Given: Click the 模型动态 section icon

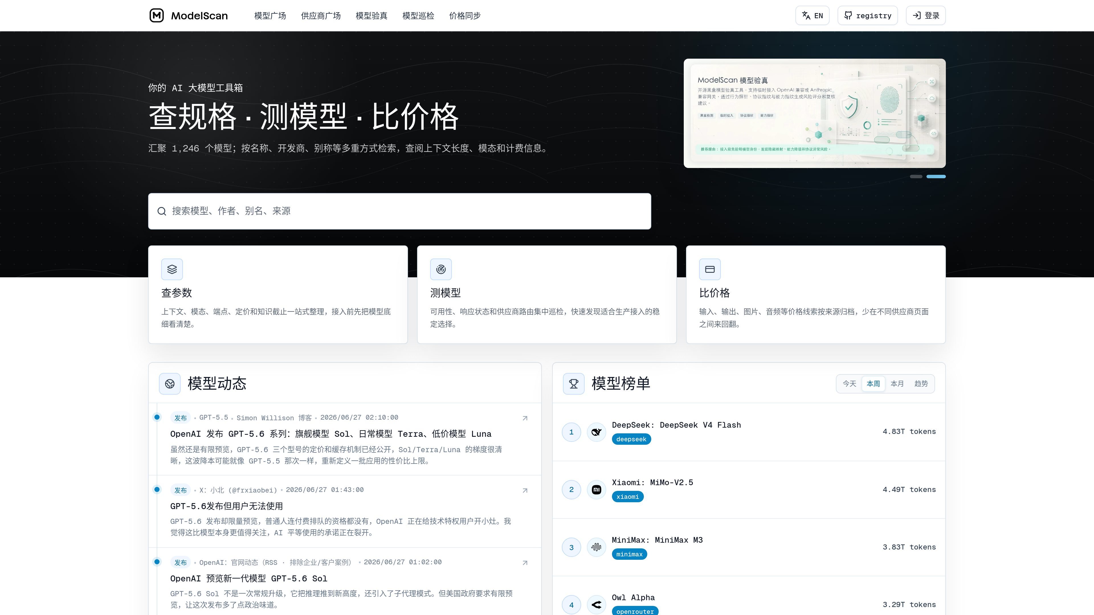Looking at the screenshot, I should coord(170,384).
